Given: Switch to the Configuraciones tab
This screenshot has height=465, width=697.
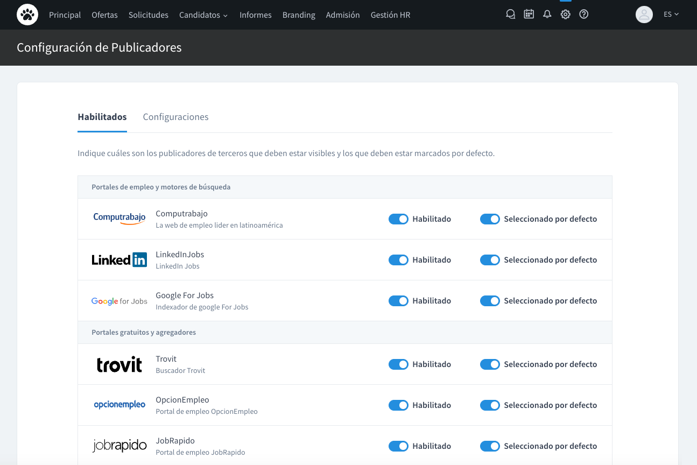Looking at the screenshot, I should click(x=175, y=117).
